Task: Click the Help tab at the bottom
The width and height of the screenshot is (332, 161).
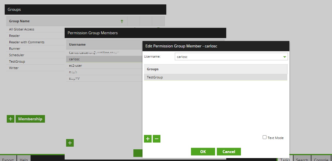Action: (x=24, y=159)
